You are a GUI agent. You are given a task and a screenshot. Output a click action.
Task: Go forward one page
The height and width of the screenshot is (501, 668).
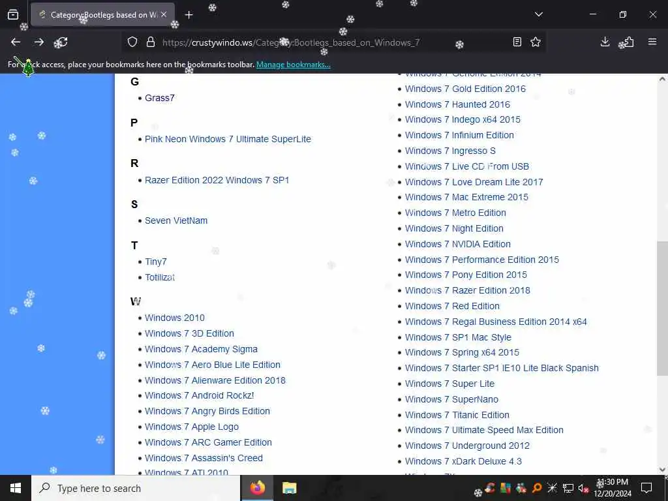(x=38, y=42)
